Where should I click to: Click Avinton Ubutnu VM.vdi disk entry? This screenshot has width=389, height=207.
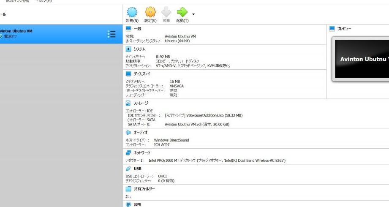pos(197,124)
